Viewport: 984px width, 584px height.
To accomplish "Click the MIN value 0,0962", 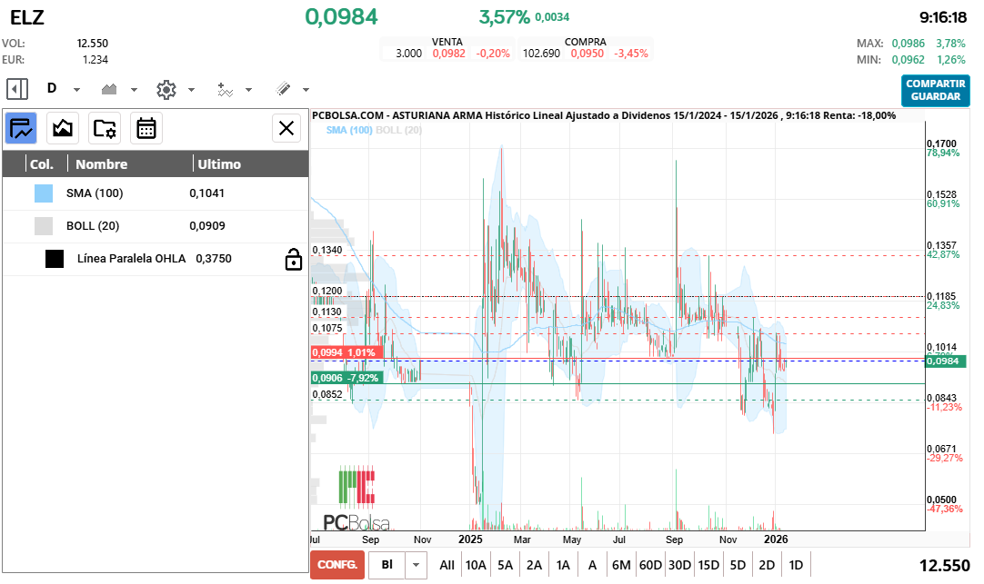I will [909, 60].
